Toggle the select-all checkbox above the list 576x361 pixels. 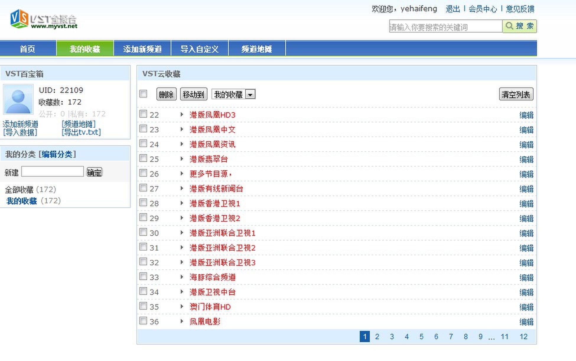[143, 94]
